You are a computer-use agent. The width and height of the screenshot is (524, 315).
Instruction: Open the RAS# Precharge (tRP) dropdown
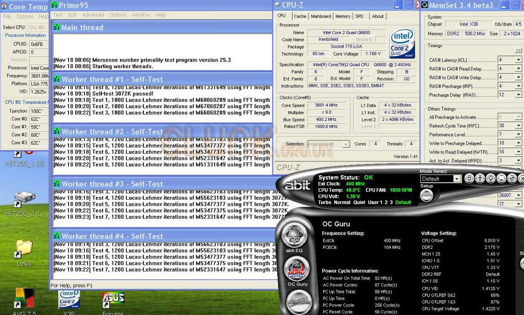(x=518, y=86)
